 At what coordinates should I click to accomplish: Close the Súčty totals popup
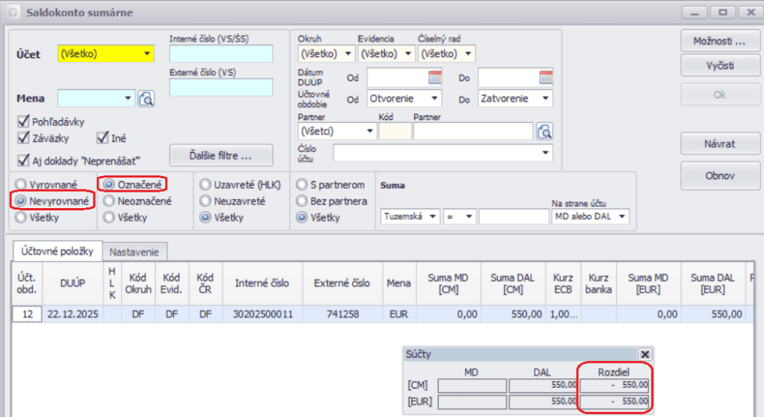645,355
